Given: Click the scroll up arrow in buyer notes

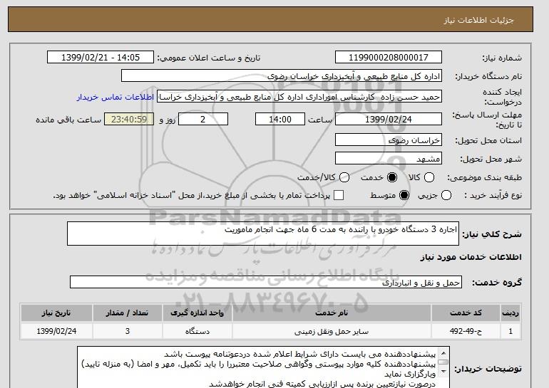Looking at the screenshot, I should [x=443, y=352].
